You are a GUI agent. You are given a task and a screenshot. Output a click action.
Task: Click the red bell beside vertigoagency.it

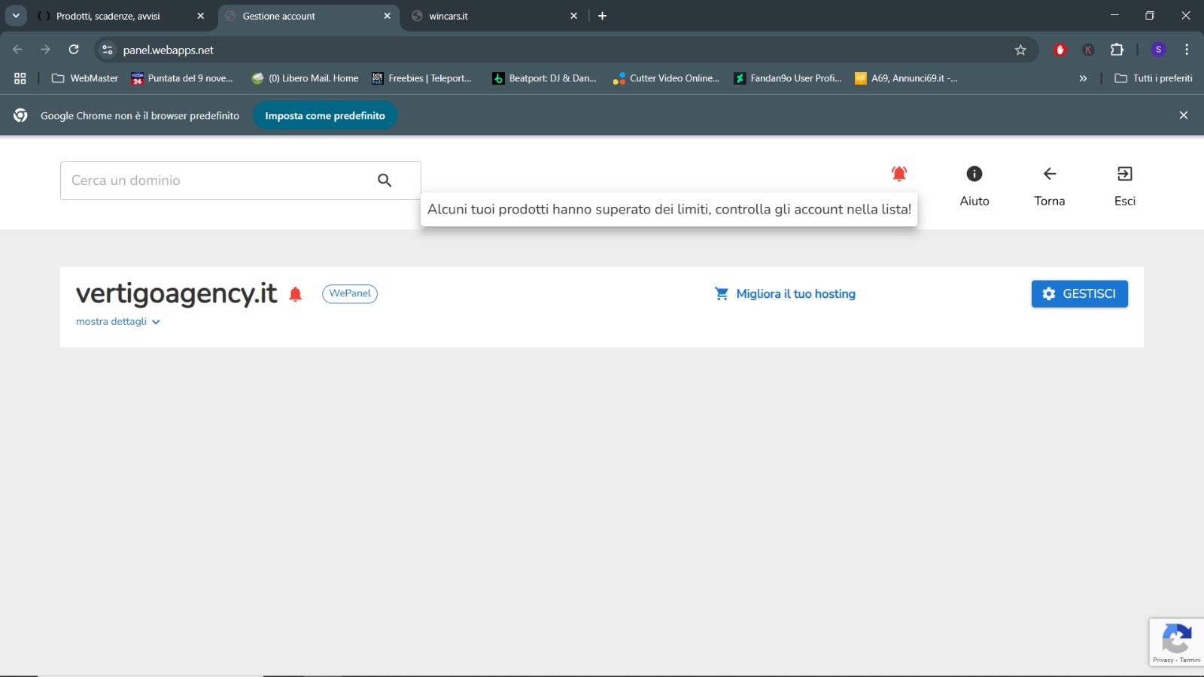(x=296, y=294)
